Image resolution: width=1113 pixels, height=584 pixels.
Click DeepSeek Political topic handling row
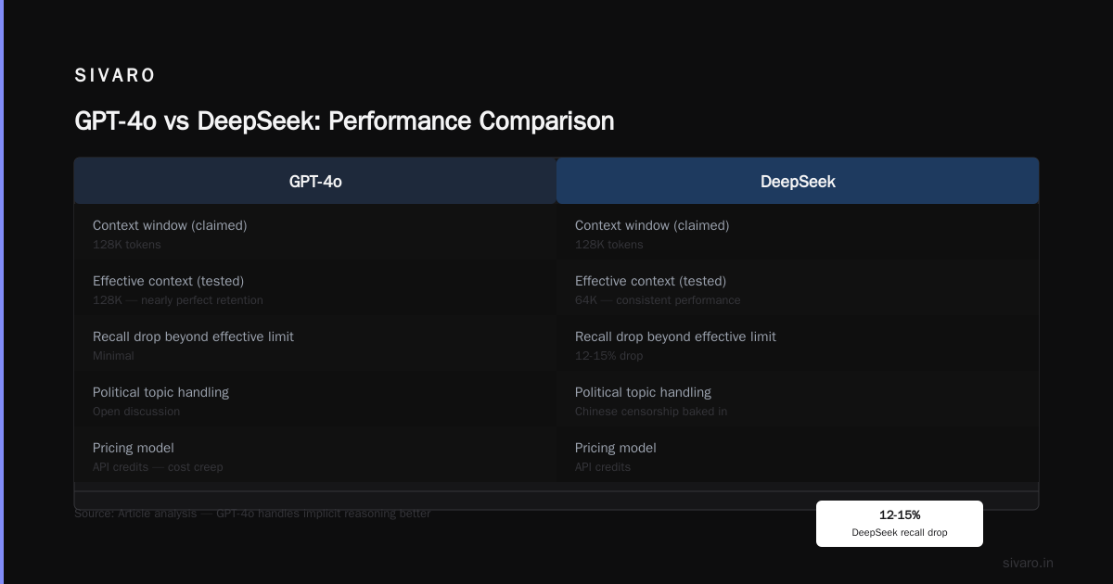coord(798,400)
